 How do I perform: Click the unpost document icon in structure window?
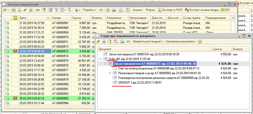click(x=115, y=42)
